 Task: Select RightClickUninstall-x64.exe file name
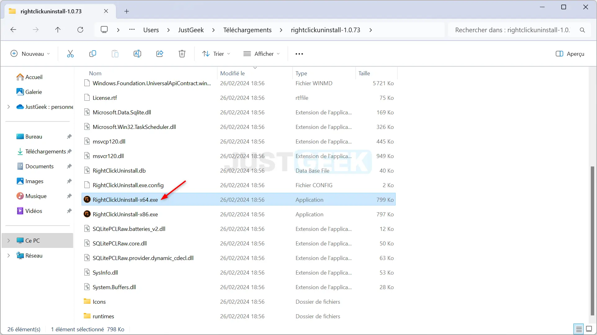coord(125,200)
